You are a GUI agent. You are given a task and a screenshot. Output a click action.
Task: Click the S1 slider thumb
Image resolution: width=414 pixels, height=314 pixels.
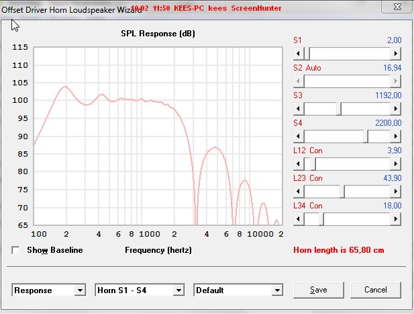point(307,54)
